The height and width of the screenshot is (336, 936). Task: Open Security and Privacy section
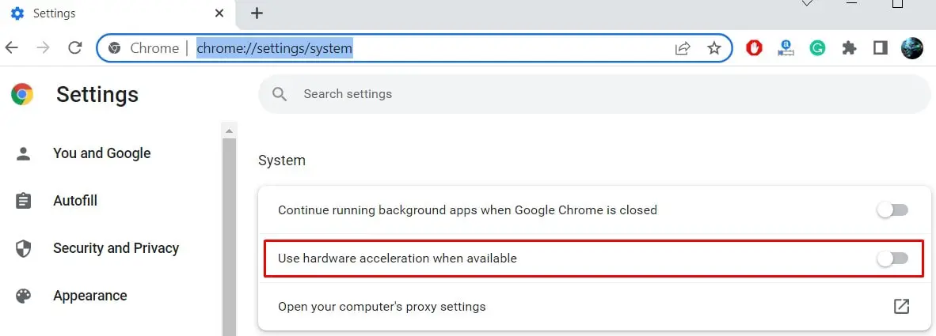(x=116, y=248)
